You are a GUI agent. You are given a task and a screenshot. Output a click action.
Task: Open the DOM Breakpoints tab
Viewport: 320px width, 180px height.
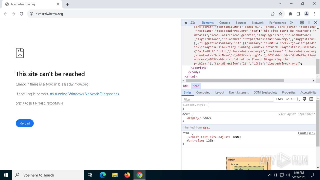(x=265, y=92)
